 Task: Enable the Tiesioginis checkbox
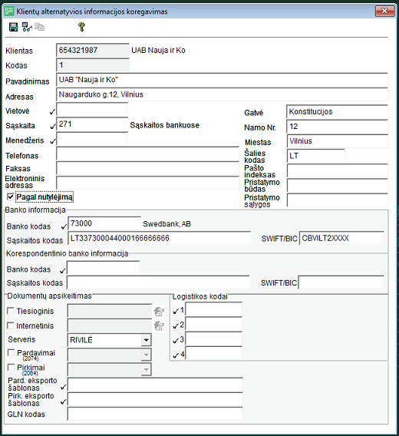[x=11, y=311]
